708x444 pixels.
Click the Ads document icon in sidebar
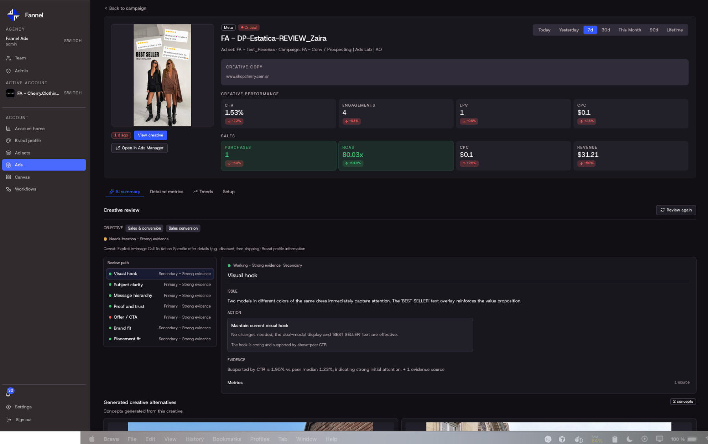pyautogui.click(x=9, y=165)
